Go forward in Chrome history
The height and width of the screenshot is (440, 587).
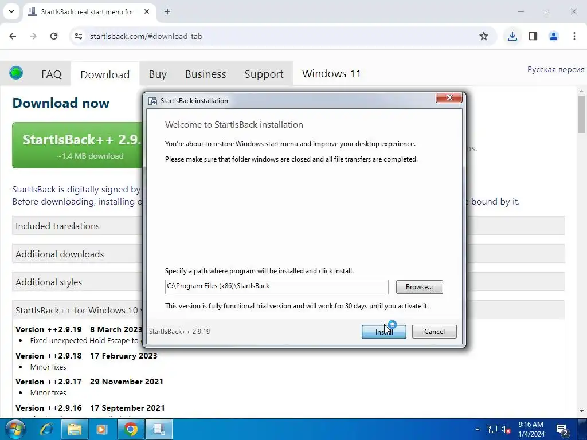33,36
